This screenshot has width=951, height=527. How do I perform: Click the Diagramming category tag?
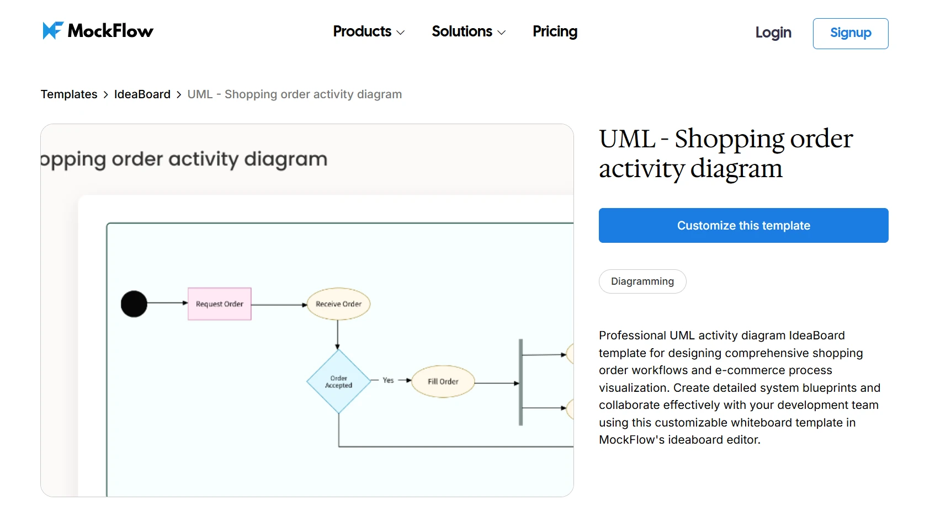(642, 281)
